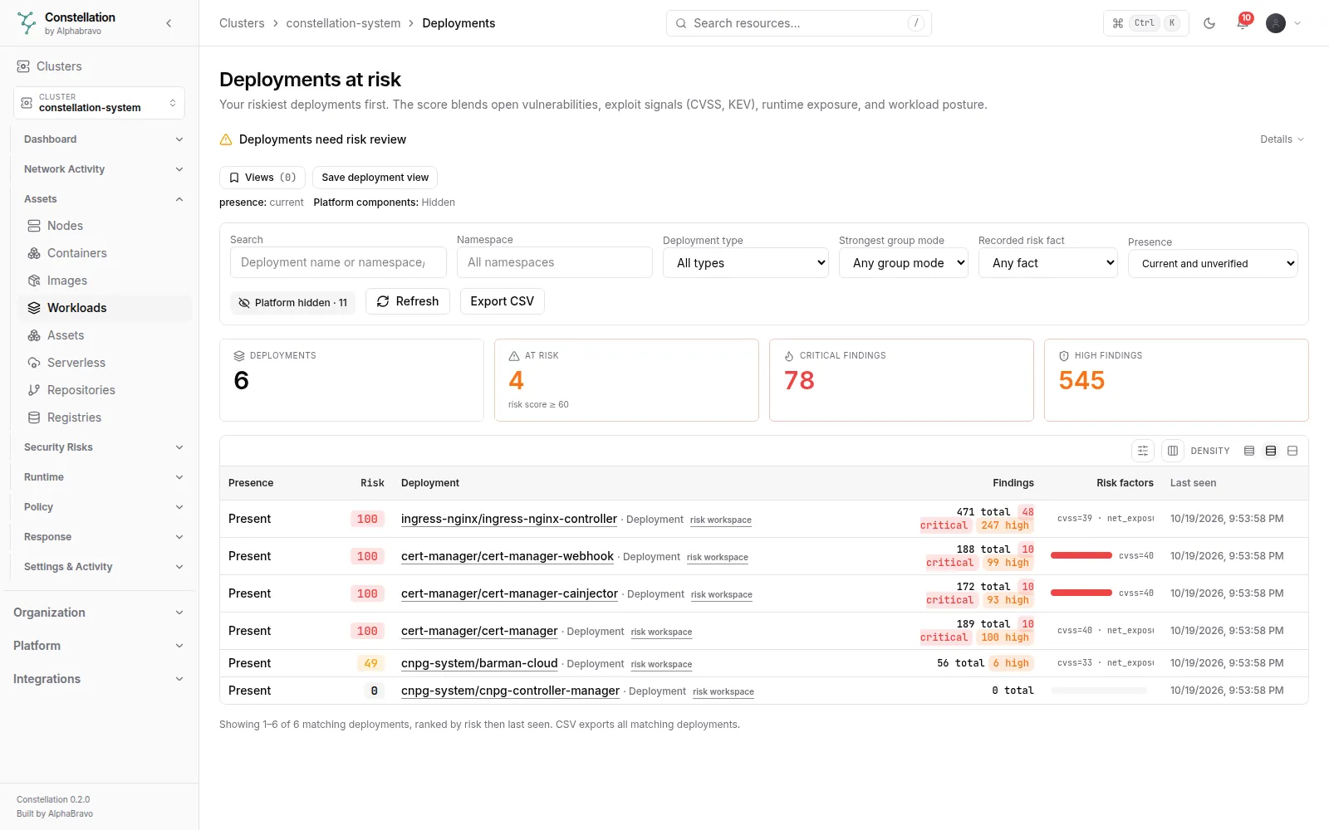Open Workloads in the sidebar

click(105, 308)
